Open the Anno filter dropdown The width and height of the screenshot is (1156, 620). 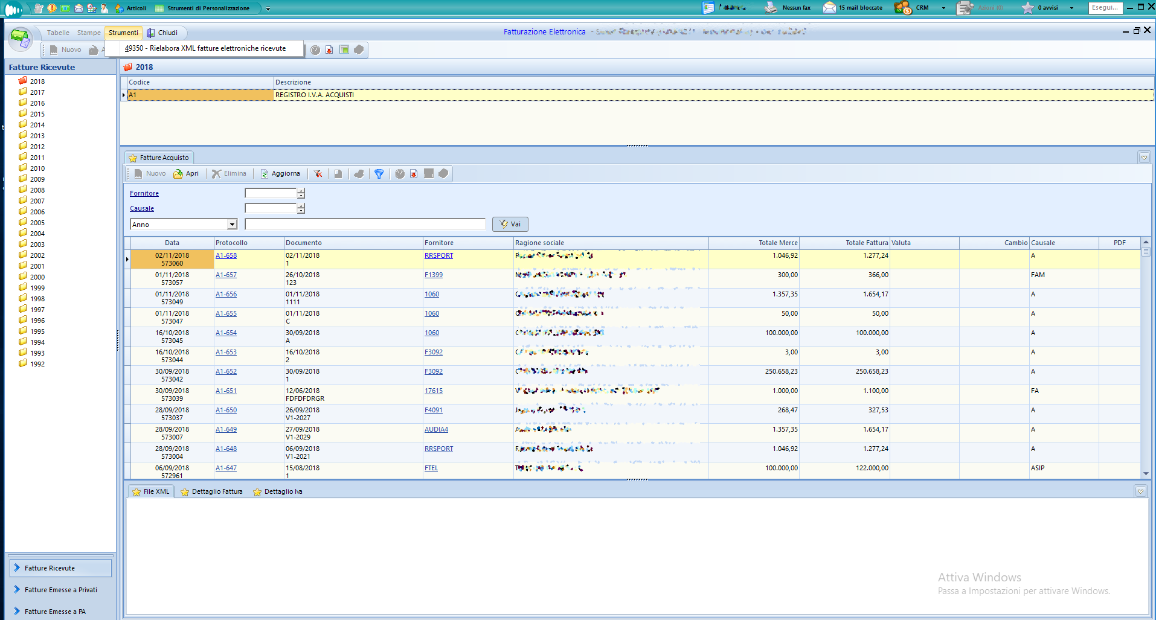[x=232, y=225]
